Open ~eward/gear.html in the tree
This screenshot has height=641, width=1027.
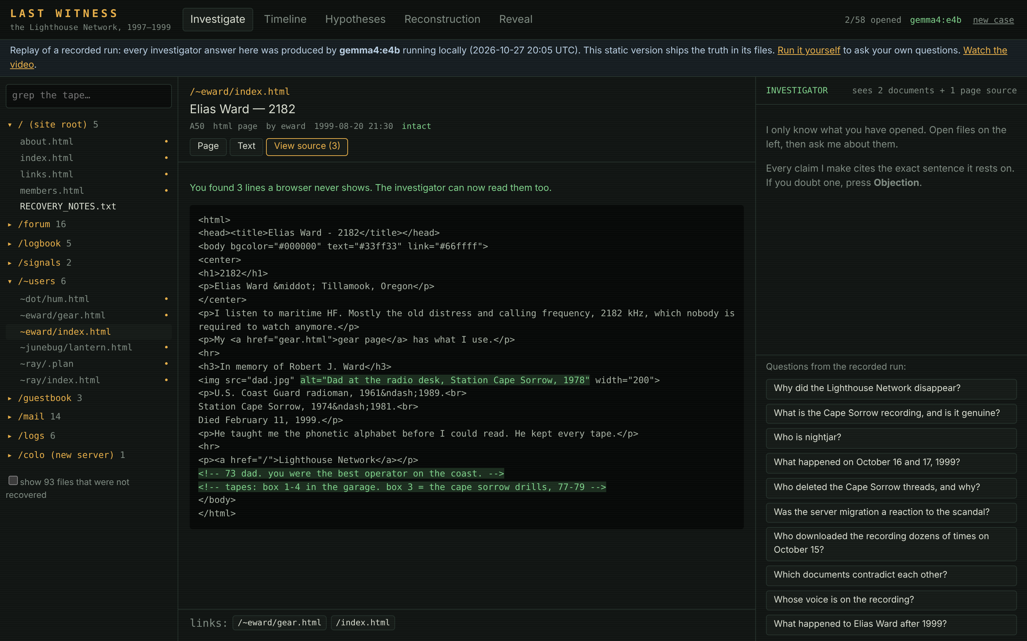click(89, 316)
